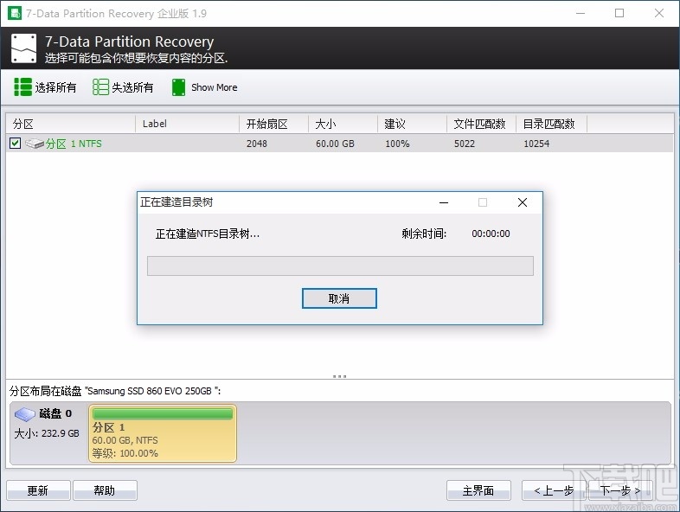Click the 更新 refresh button
The width and height of the screenshot is (680, 512).
[x=38, y=490]
